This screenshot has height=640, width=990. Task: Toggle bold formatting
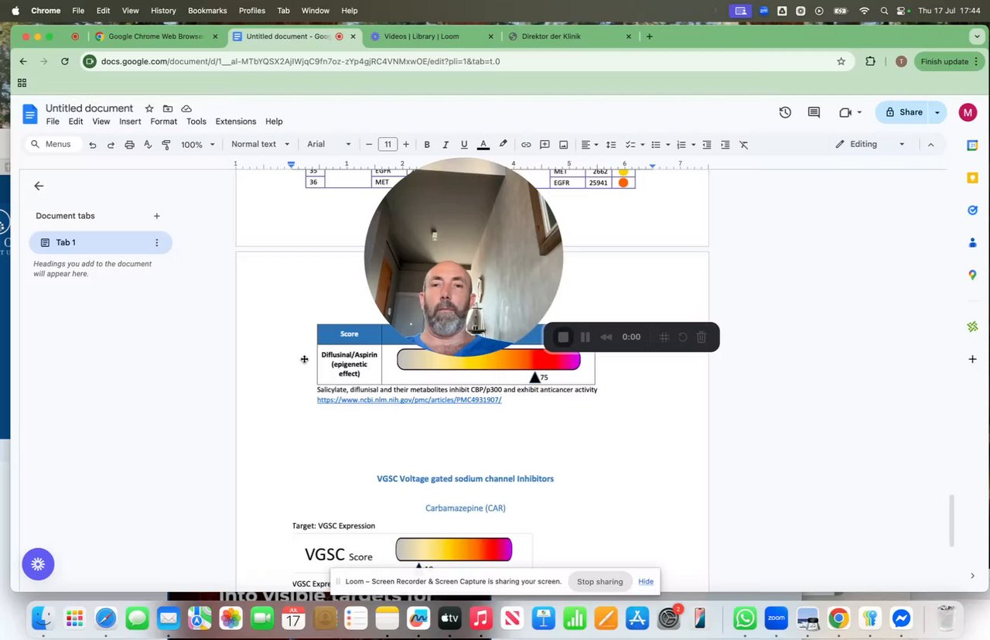(x=427, y=145)
